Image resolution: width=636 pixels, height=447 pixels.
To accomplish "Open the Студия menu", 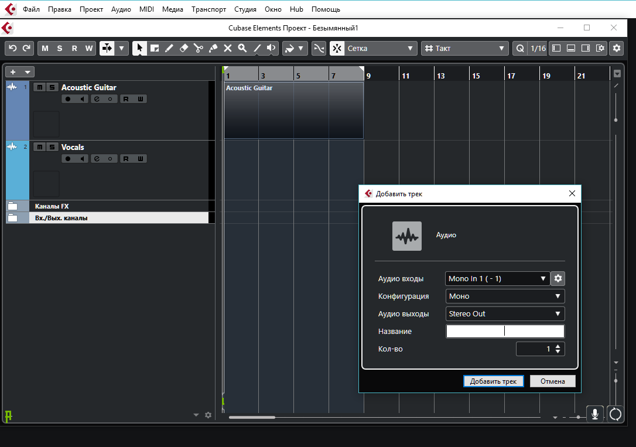I will click(245, 9).
